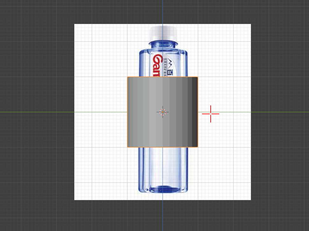Click the red brand logo on bottle label

158,65
